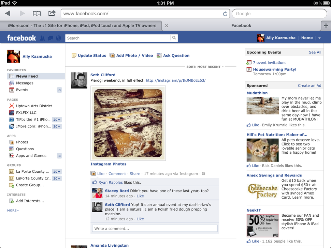
Task: Click the Write a comment field
Action: coord(154,228)
